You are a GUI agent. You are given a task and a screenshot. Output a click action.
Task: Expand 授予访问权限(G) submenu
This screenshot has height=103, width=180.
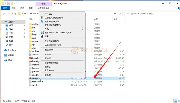pyautogui.click(x=62, y=41)
